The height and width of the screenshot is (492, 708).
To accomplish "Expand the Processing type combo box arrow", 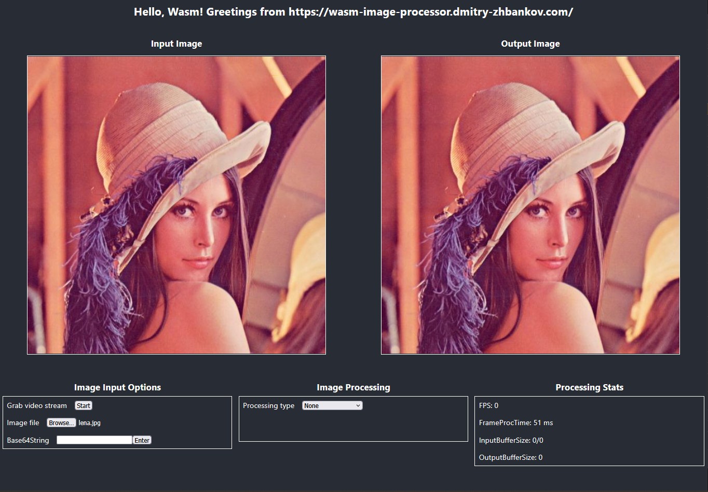I will pos(358,405).
